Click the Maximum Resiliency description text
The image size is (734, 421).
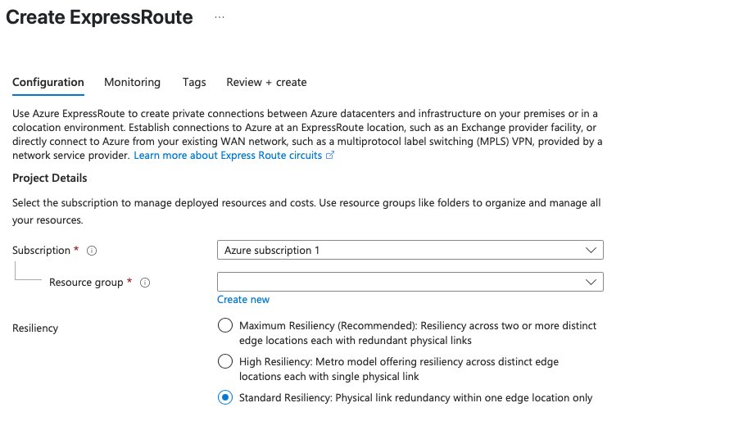[418, 333]
